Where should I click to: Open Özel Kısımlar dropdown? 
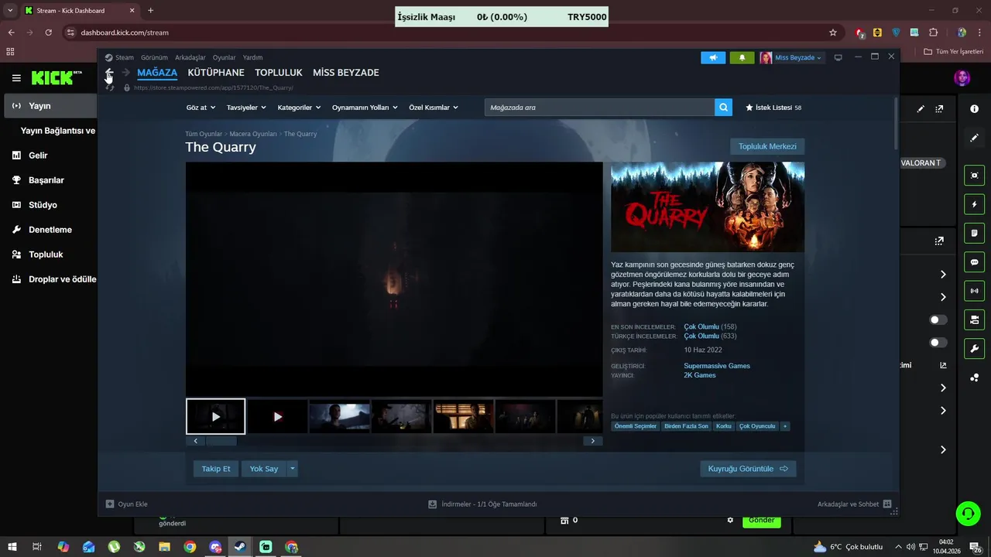(434, 108)
